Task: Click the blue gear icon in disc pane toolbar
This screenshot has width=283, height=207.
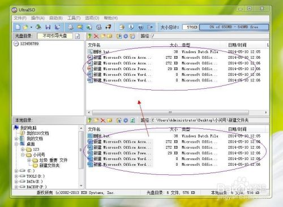Action: coord(126,36)
